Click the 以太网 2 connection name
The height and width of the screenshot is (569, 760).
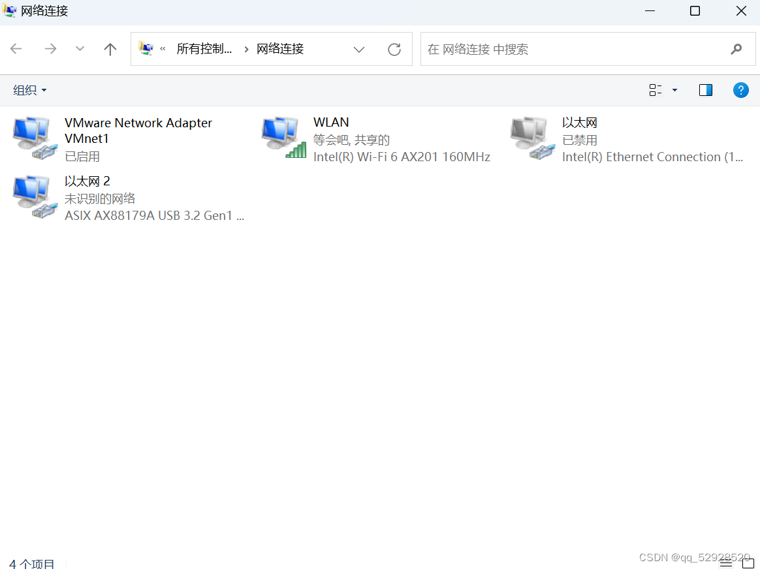click(87, 181)
